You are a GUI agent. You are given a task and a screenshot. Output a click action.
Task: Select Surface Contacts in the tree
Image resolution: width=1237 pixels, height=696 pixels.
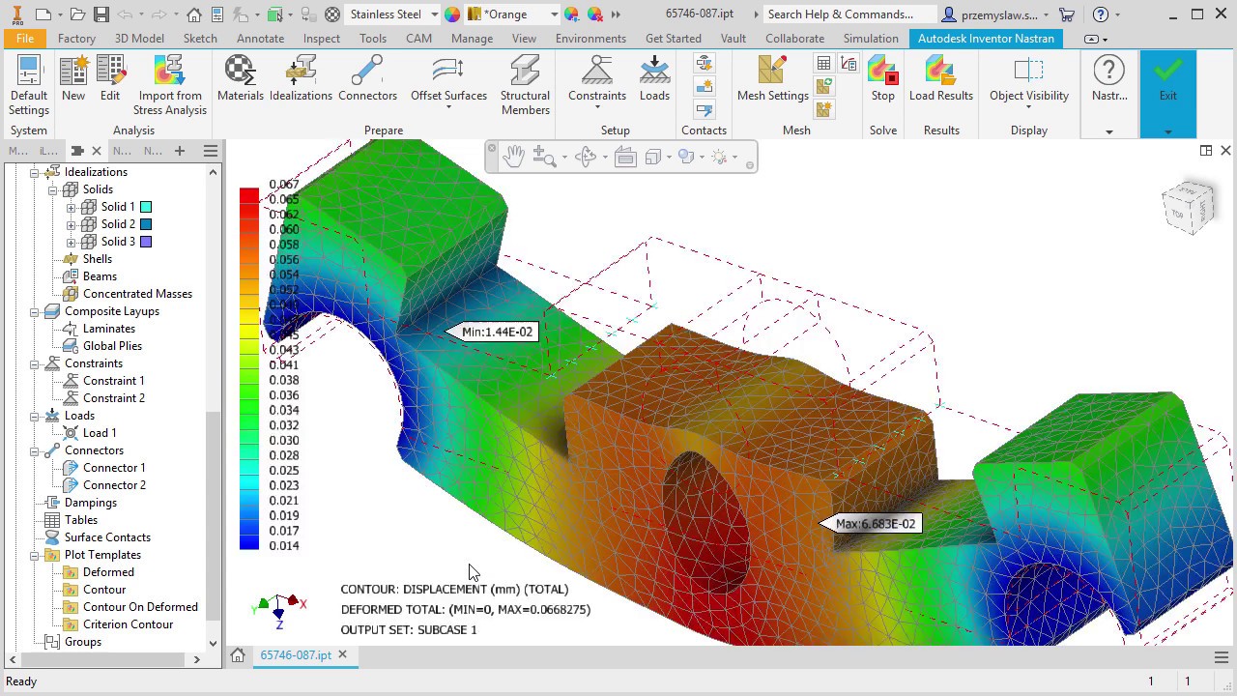point(107,537)
